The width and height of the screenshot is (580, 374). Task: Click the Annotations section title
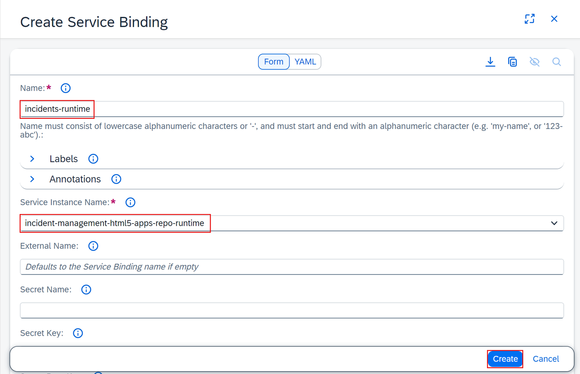click(x=75, y=179)
